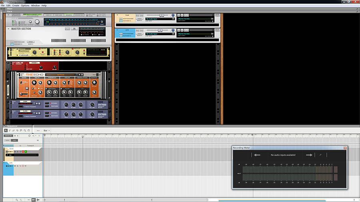
Task: Select the Pencil tool in sequencer toolbar
Action: pos(10,130)
